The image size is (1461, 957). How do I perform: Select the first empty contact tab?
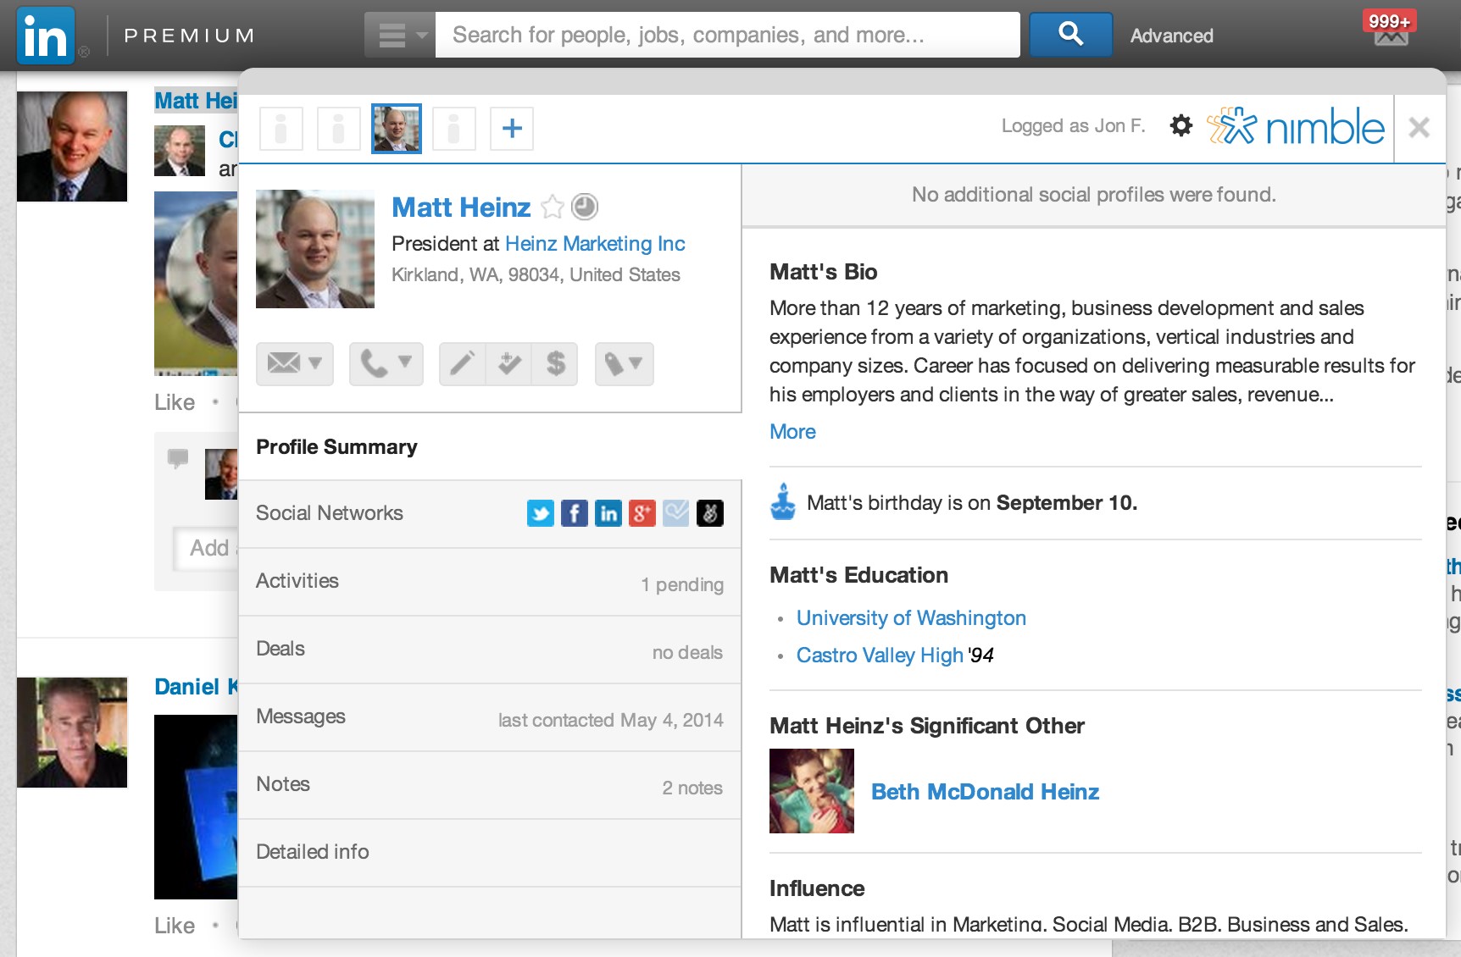point(281,129)
